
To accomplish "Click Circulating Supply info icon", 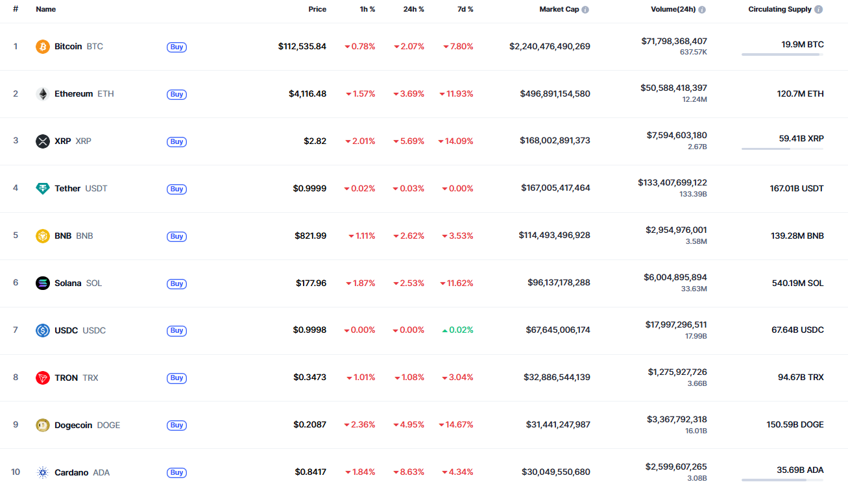I will [x=819, y=10].
